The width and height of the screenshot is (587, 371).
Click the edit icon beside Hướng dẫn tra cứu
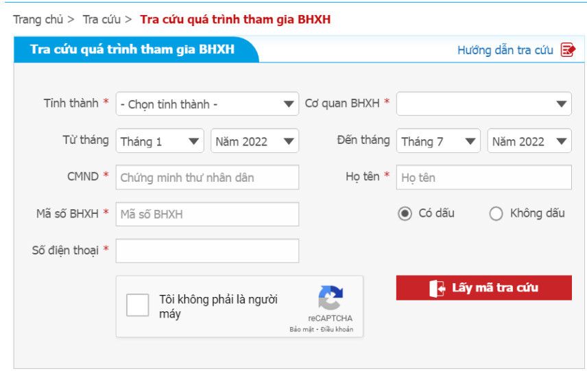pos(568,50)
